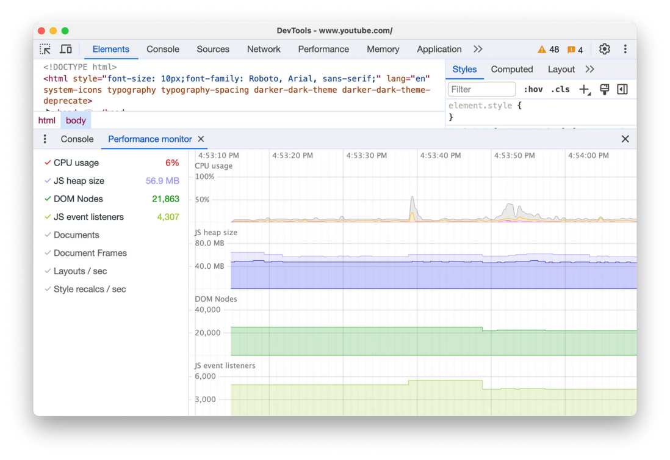Click the styles Filter input field
The height and width of the screenshot is (460, 670).
[481, 89]
